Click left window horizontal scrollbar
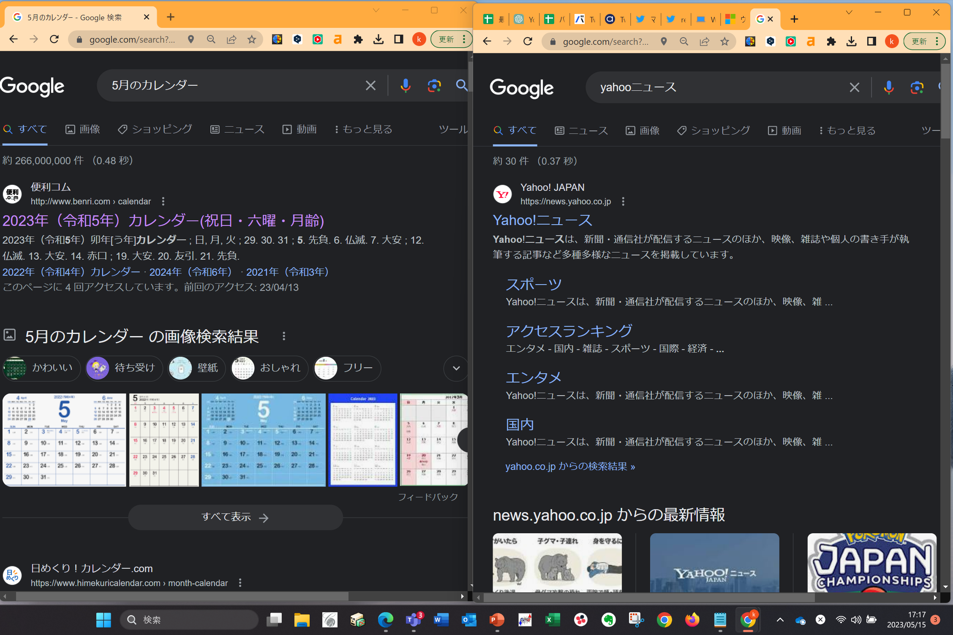Screen dimensions: 953x635 182,596
